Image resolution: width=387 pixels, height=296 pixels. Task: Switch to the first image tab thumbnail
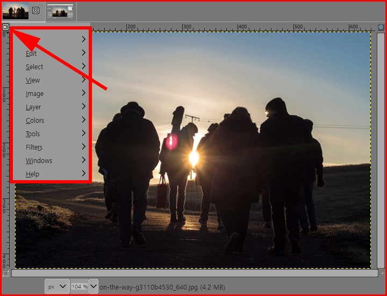coord(15,11)
